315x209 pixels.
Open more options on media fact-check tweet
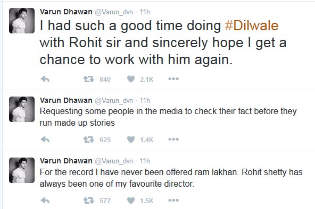(173, 140)
